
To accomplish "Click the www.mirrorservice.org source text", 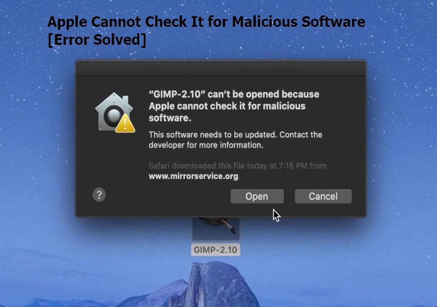I will (x=194, y=177).
